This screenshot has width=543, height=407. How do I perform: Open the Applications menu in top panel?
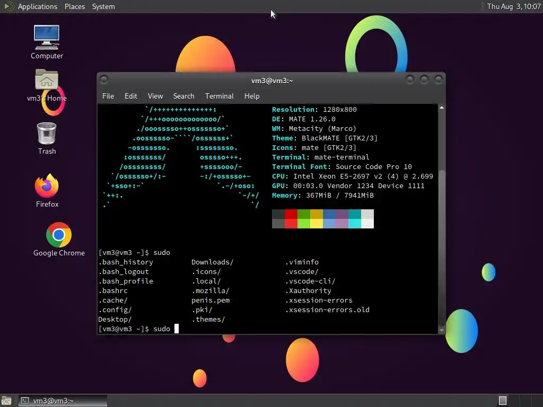tap(38, 6)
